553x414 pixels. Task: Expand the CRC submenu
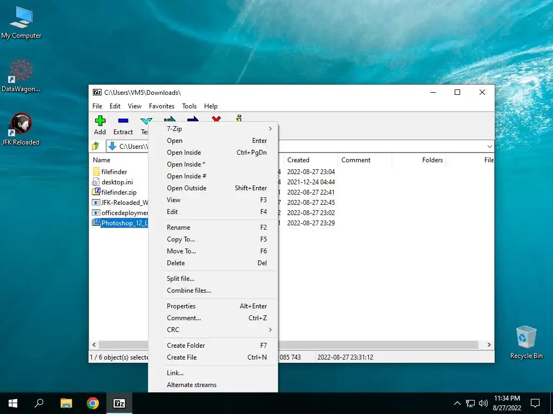point(213,330)
